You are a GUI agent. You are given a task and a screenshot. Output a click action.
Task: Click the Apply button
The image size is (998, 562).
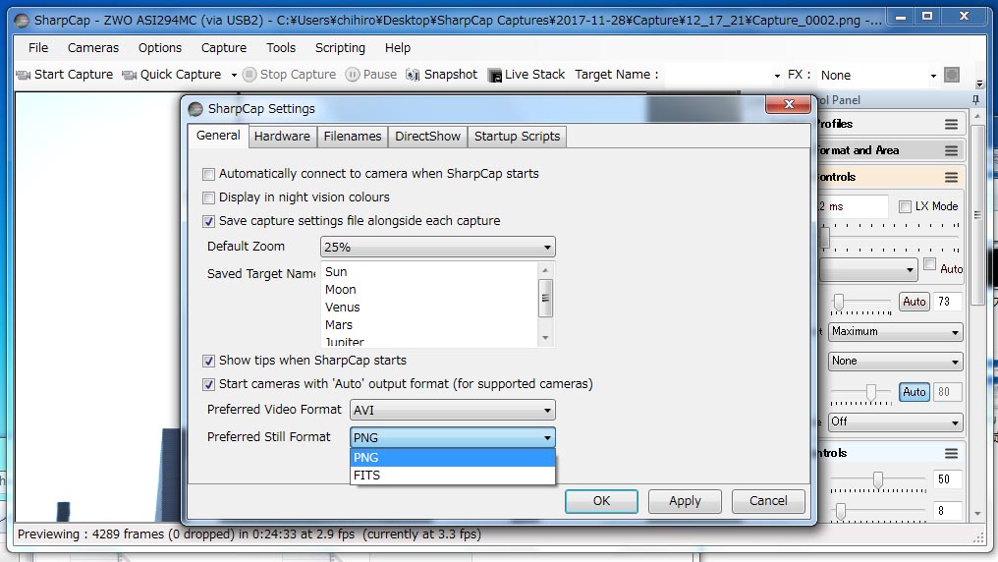tap(685, 501)
